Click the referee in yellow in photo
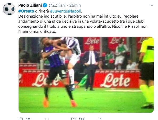The height and width of the screenshot is (120, 158). click(x=147, y=73)
